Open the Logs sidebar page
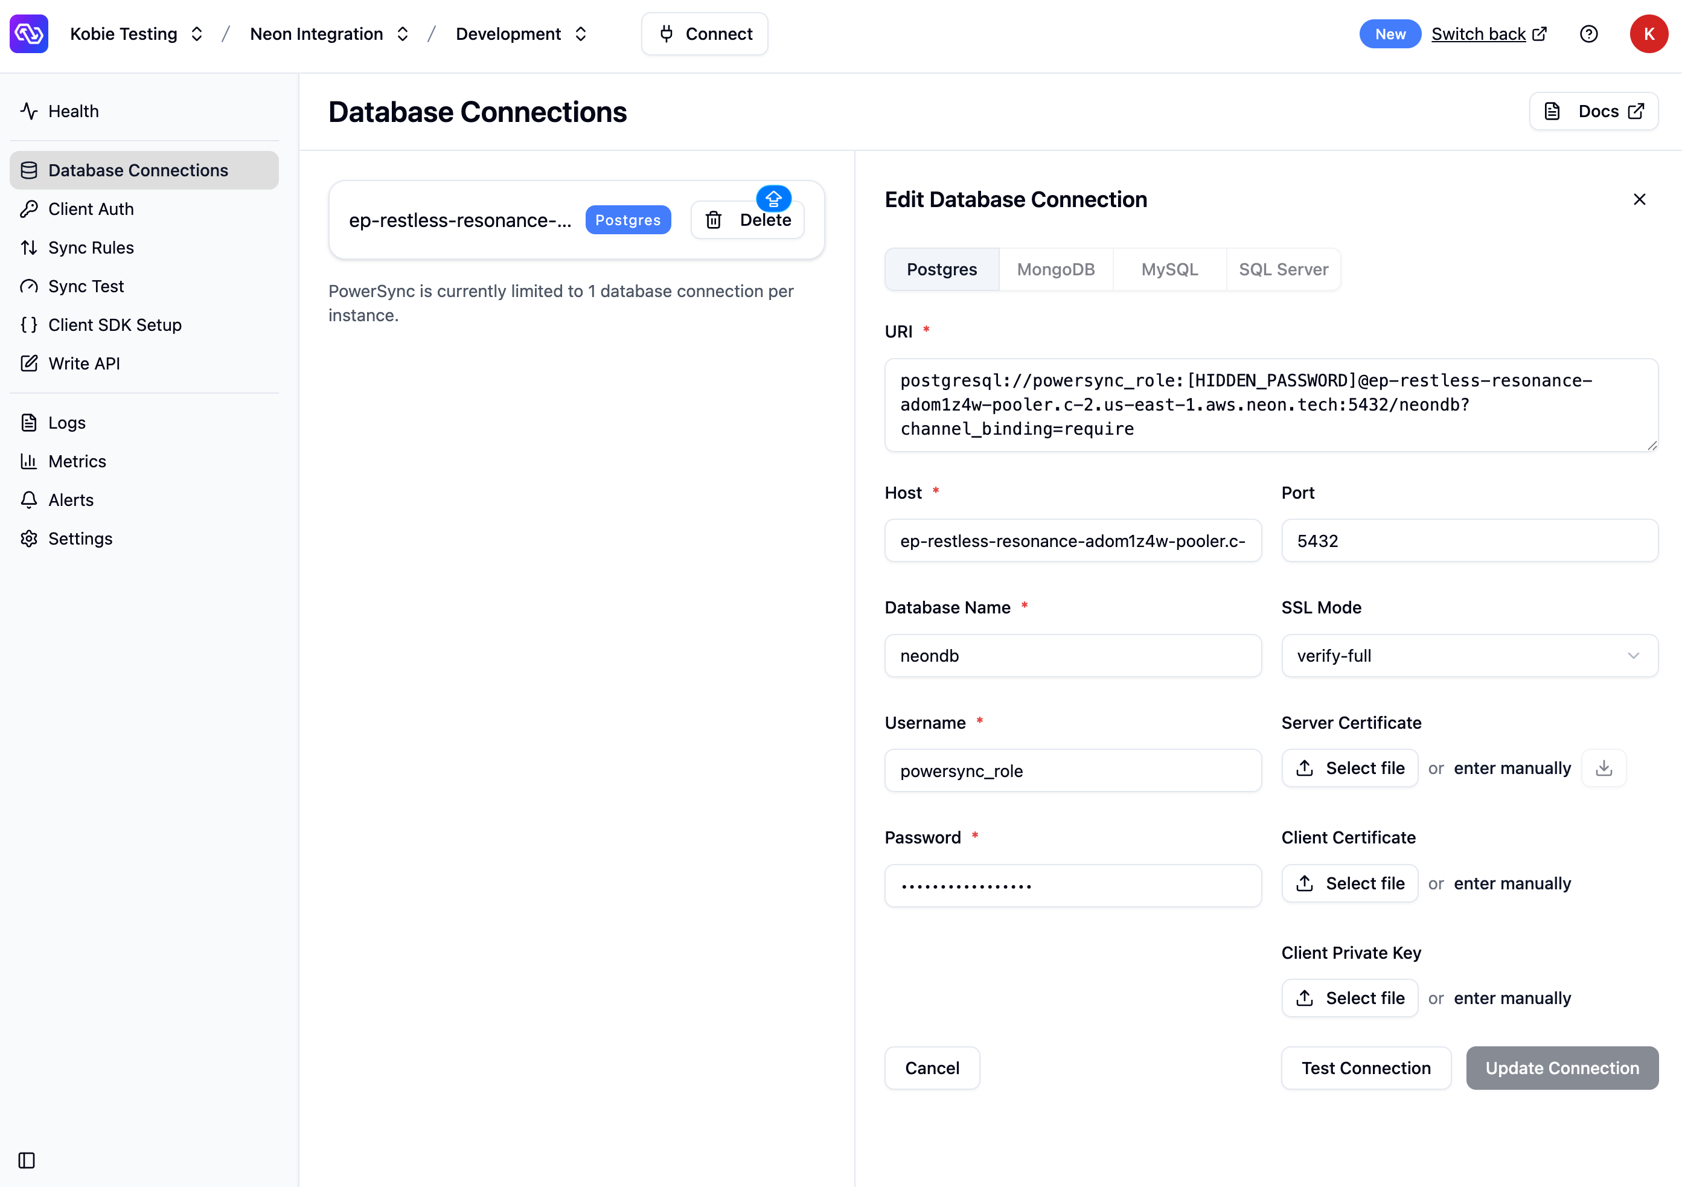 tap(144, 423)
